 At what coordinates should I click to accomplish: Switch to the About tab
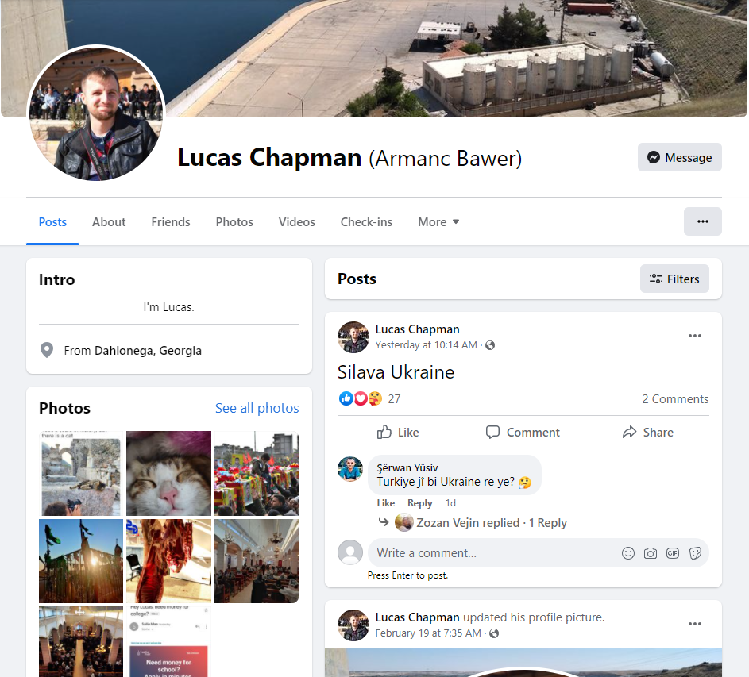click(109, 222)
